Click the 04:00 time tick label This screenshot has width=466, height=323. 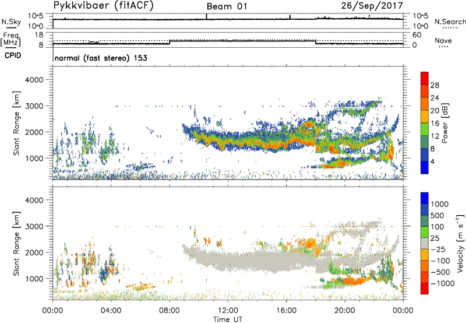[111, 311]
